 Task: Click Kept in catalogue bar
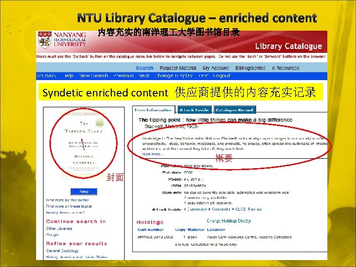point(203,76)
